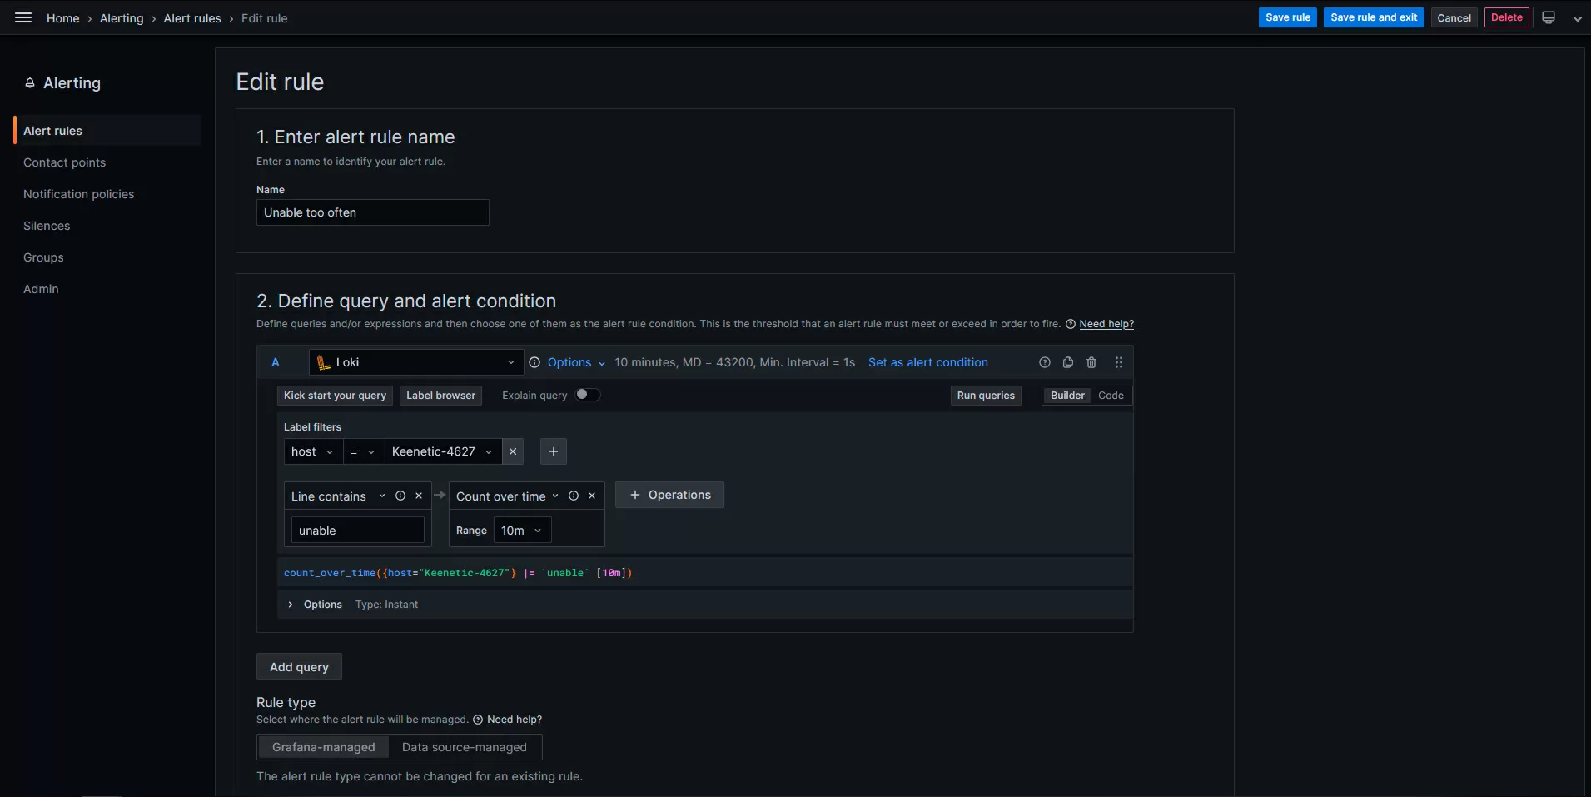Open the Loki data source dropdown
This screenshot has width=1591, height=797.
coord(416,362)
